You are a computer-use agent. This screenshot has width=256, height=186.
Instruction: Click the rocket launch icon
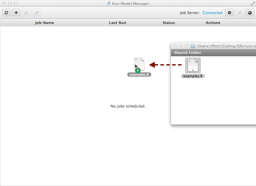tap(240, 13)
